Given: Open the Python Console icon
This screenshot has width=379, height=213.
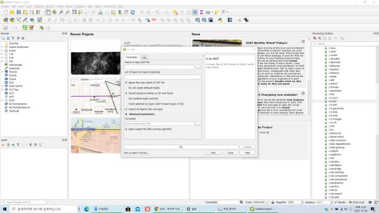Looking at the screenshot, I should (220, 20).
